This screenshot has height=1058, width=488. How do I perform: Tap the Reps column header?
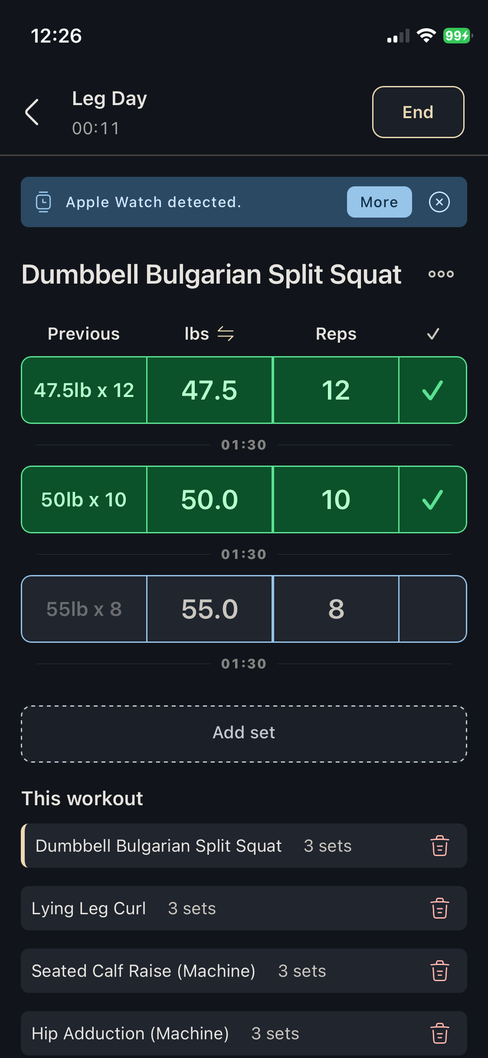pyautogui.click(x=336, y=334)
